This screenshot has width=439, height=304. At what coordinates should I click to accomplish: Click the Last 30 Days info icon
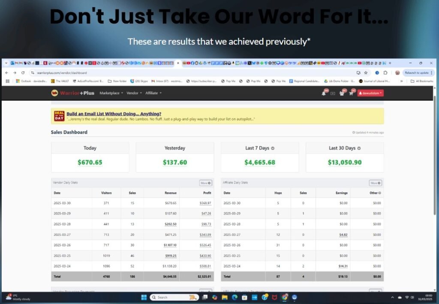click(x=359, y=148)
